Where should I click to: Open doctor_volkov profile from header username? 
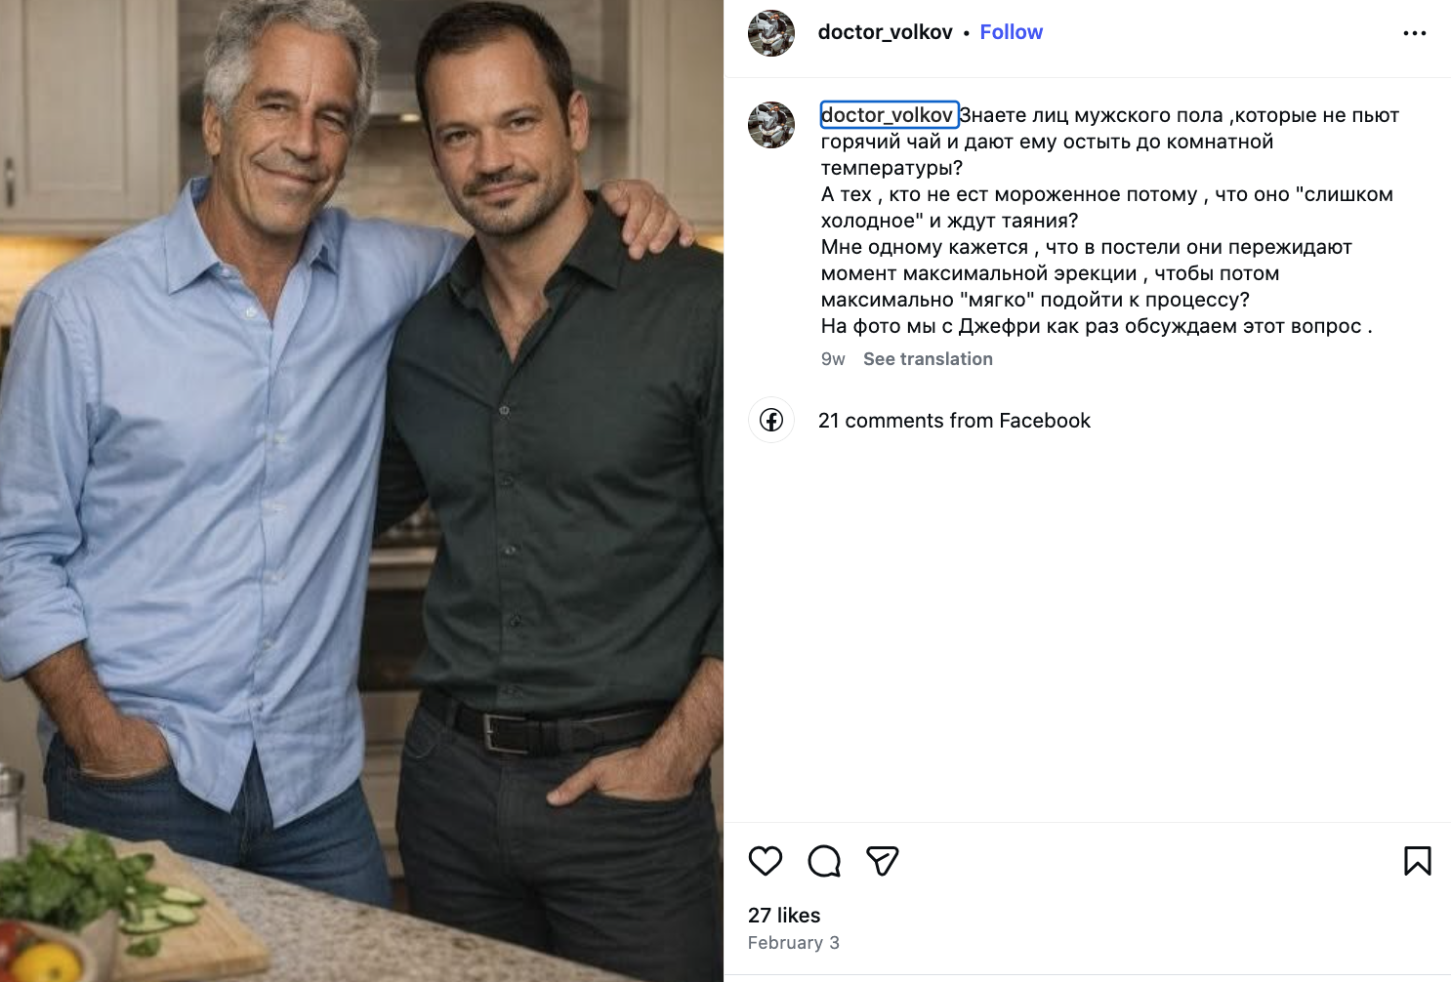(x=885, y=32)
